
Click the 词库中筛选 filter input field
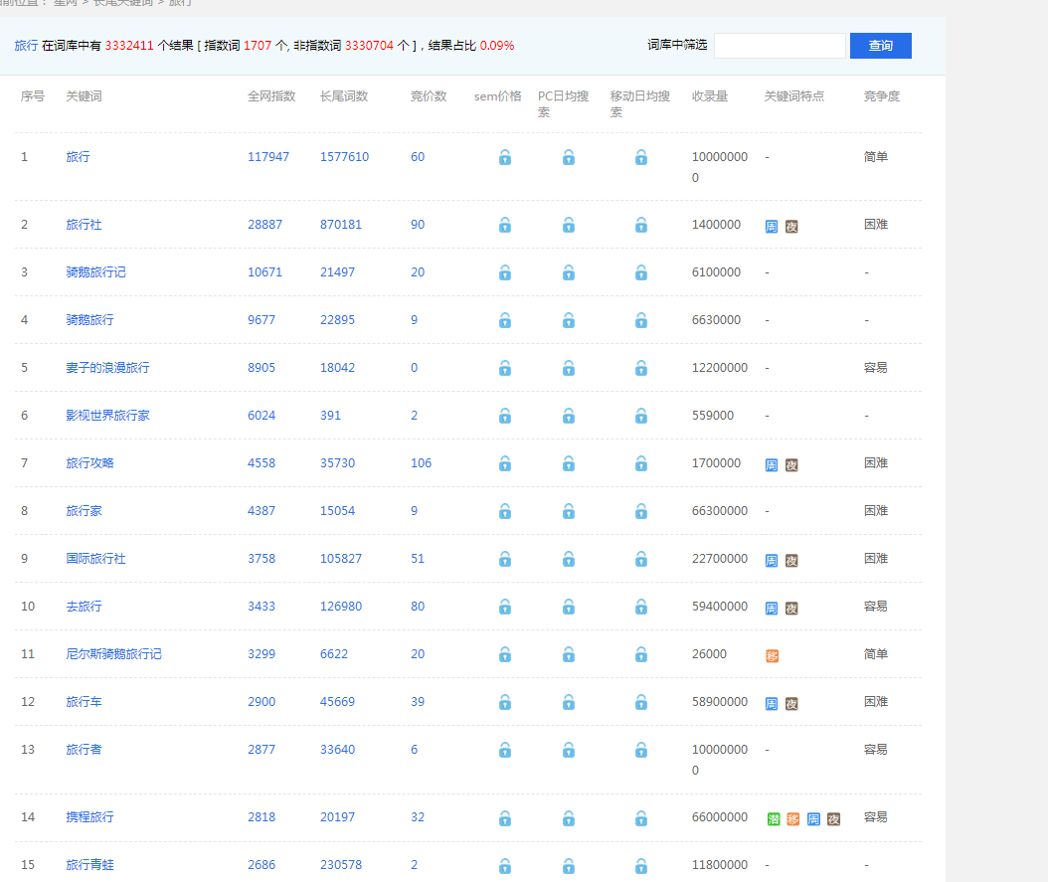(x=780, y=46)
